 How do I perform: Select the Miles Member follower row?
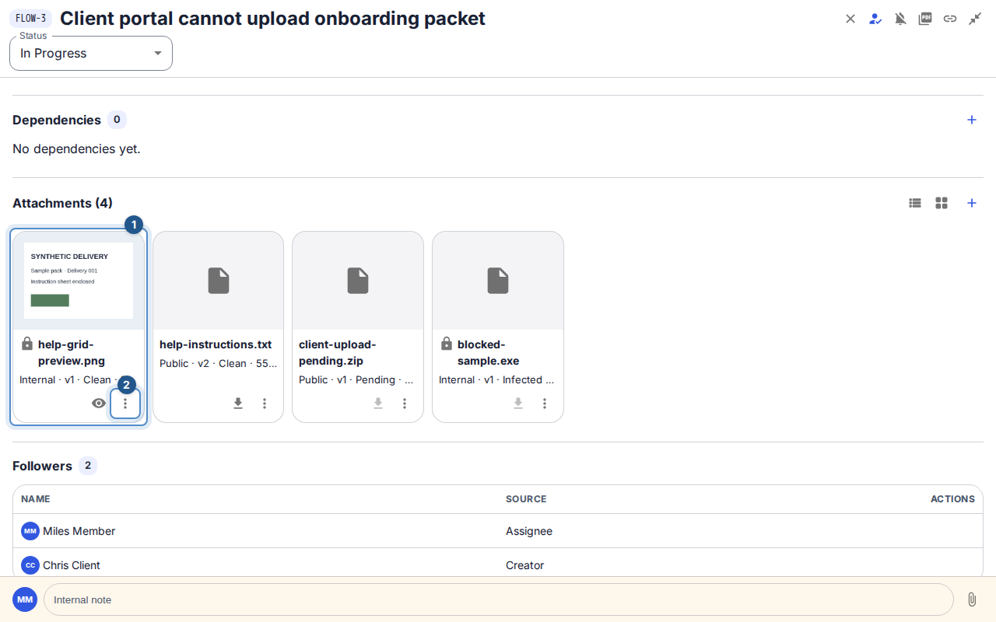point(498,531)
